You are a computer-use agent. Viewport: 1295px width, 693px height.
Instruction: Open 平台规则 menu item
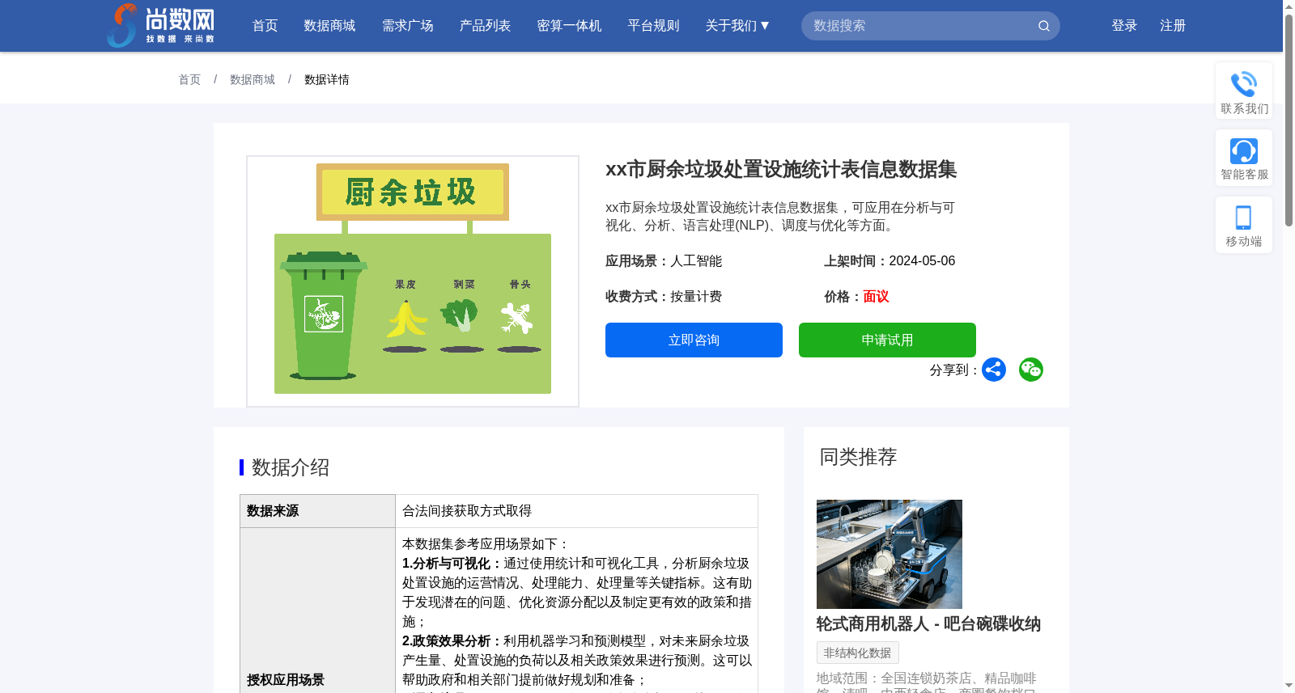[654, 26]
